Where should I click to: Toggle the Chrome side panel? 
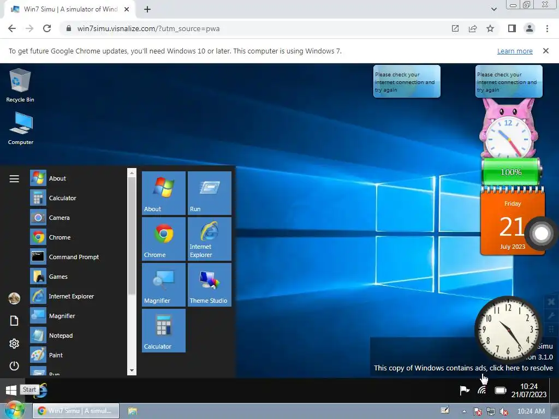point(512,28)
